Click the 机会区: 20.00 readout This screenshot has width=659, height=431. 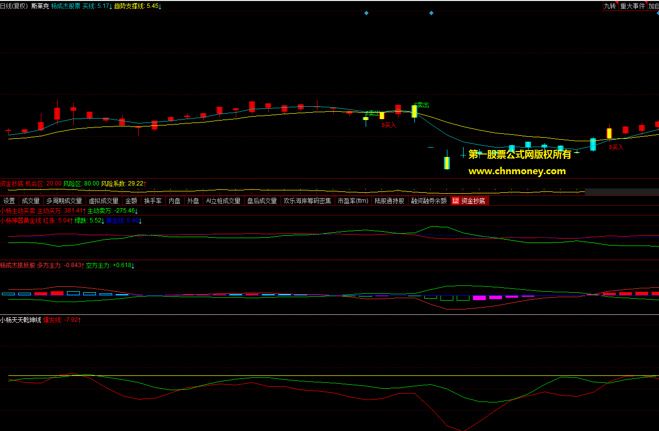click(x=43, y=184)
